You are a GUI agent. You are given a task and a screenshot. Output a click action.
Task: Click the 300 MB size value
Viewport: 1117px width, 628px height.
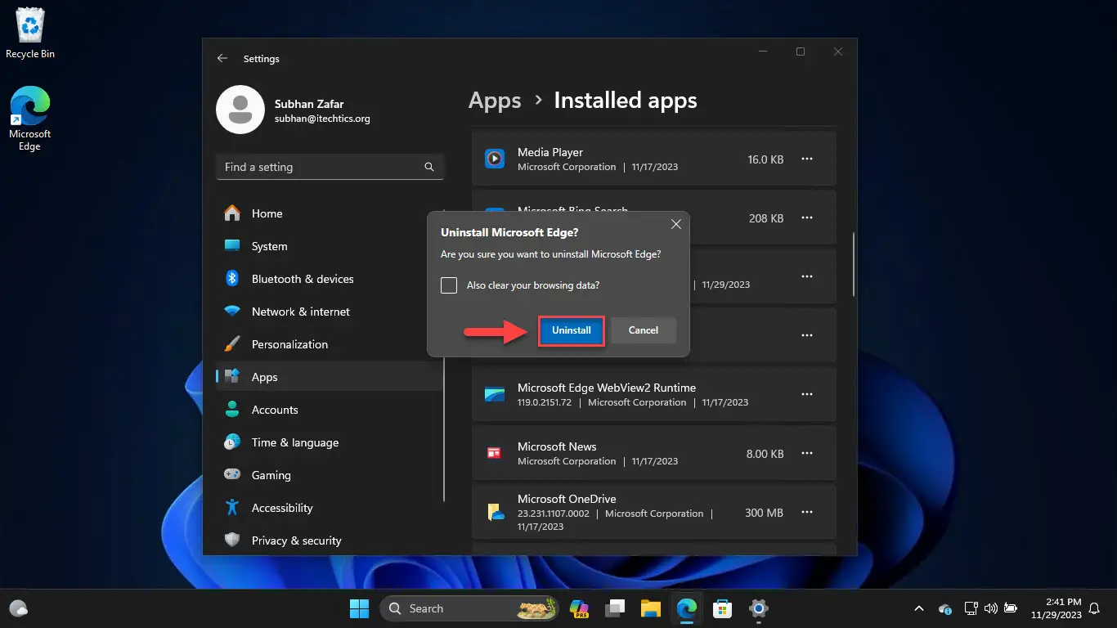[x=764, y=513]
